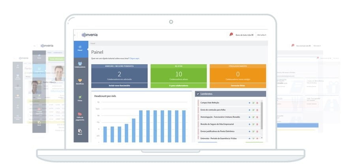Open the Painel home icon in sidebar

(80, 48)
